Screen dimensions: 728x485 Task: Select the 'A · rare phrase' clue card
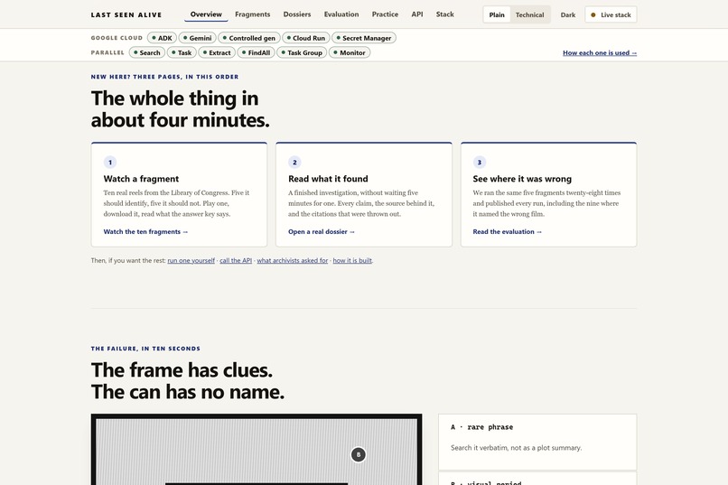point(537,442)
